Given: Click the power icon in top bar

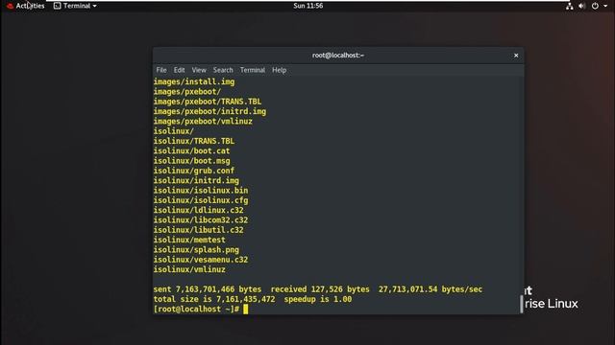Looking at the screenshot, I should click(595, 6).
